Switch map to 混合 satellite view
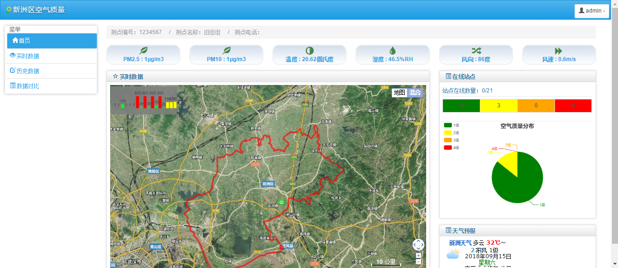 coord(415,92)
